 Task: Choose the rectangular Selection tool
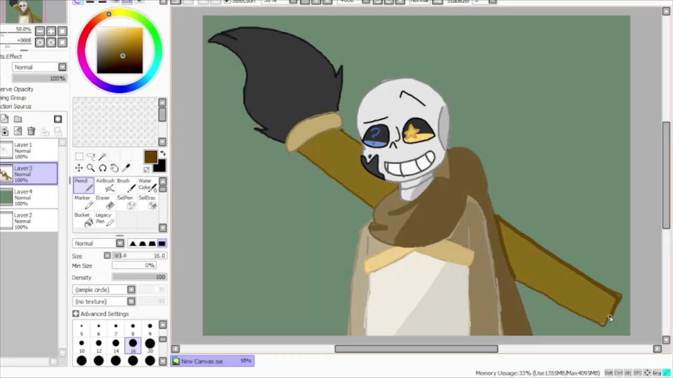click(79, 156)
